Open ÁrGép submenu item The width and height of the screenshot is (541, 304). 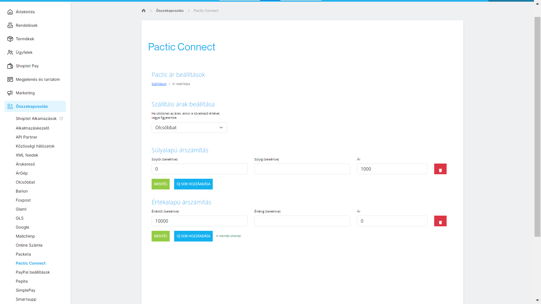click(22, 173)
